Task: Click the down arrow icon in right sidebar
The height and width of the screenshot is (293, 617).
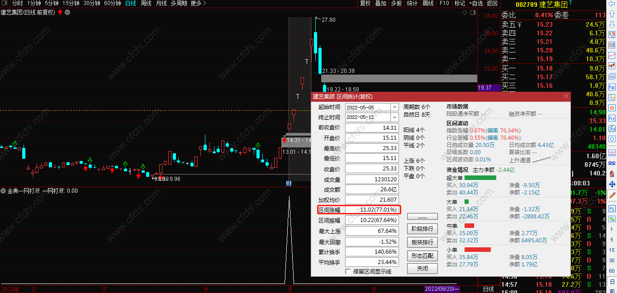Action: 612,24
